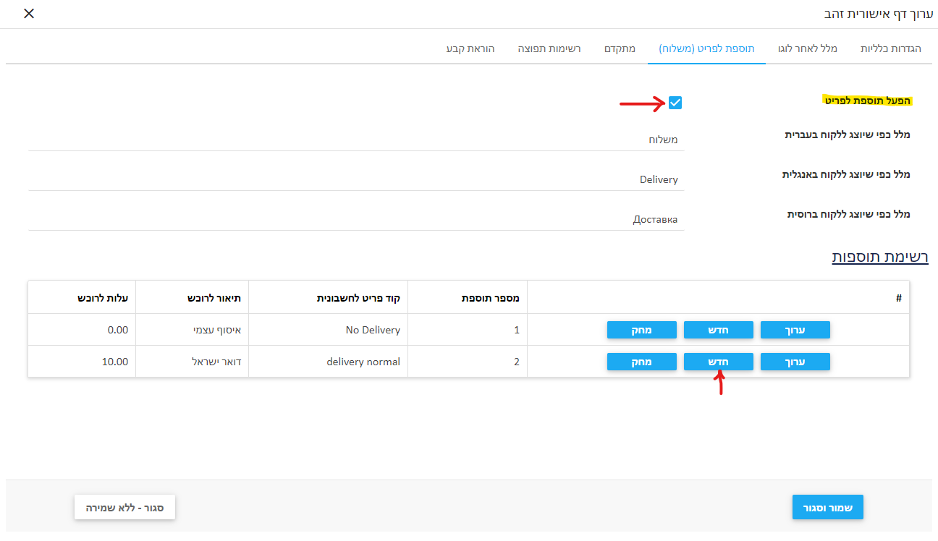The image size is (938, 541).
Task: Save and close with 'שמור וסגור'
Action: pyautogui.click(x=828, y=508)
